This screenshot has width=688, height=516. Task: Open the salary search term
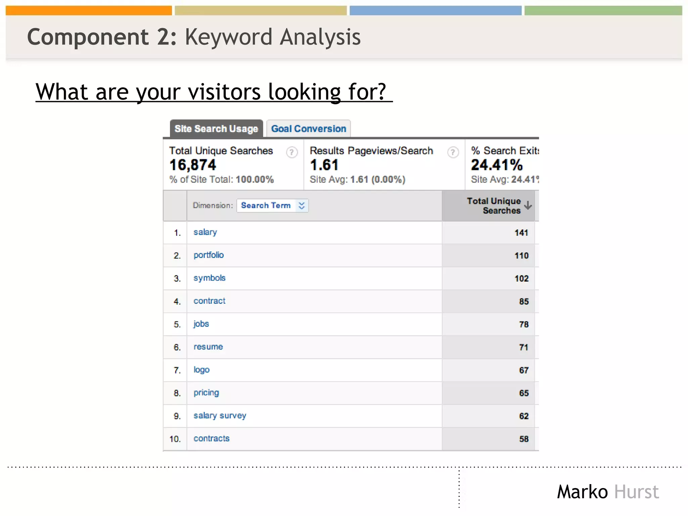pos(205,232)
